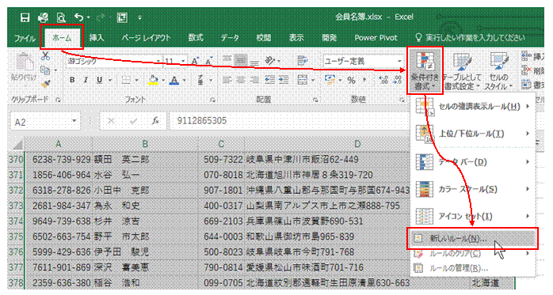Decrease font size with small A icon
This screenshot has width=553, height=295.
click(x=209, y=61)
